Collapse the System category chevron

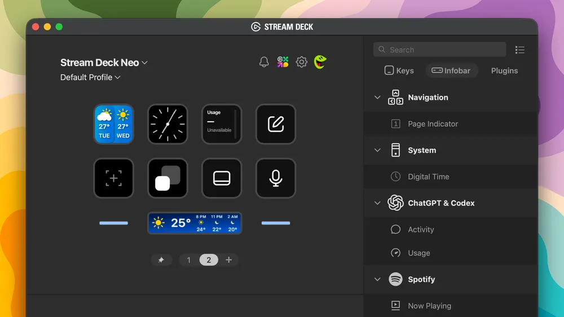point(377,151)
